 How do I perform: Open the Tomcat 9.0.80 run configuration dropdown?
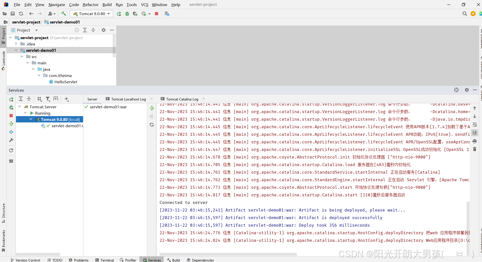pos(91,14)
